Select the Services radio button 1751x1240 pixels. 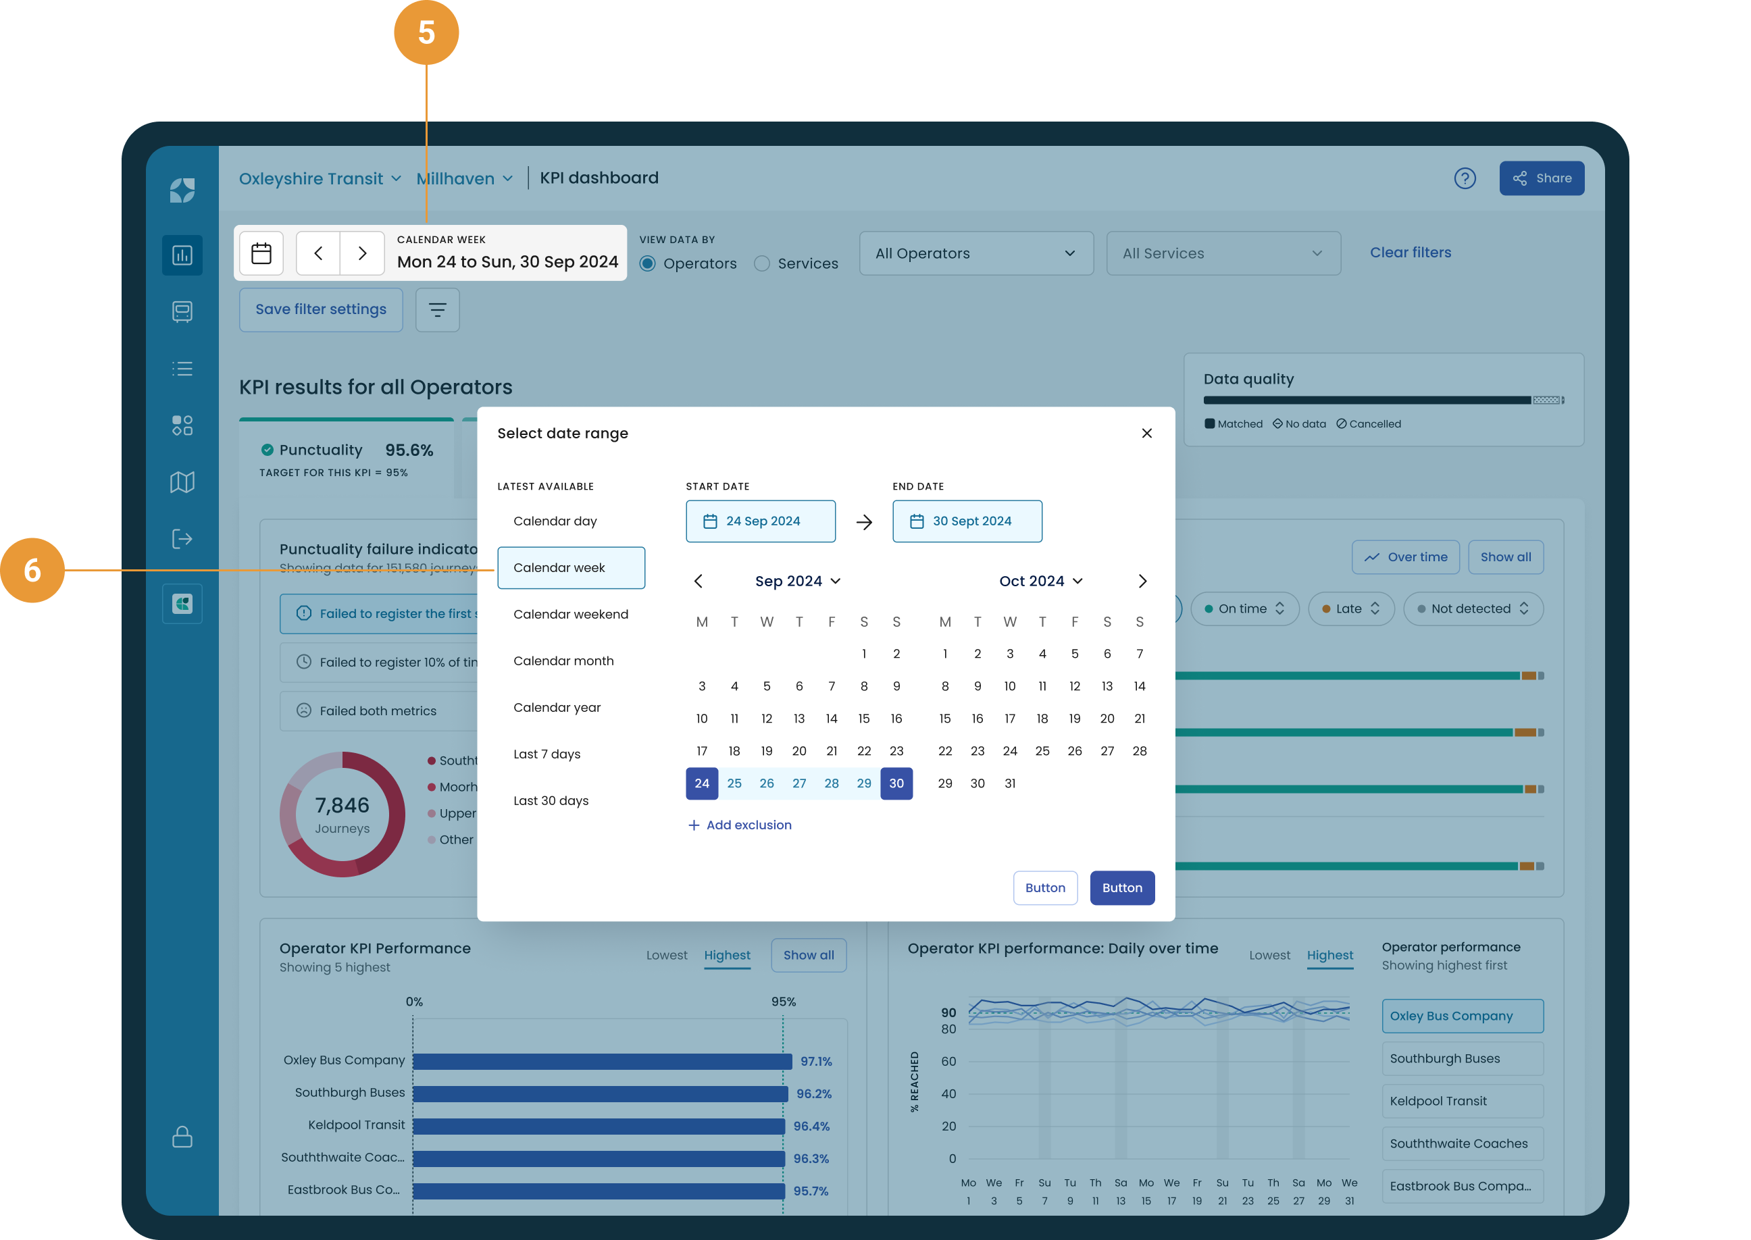point(761,263)
